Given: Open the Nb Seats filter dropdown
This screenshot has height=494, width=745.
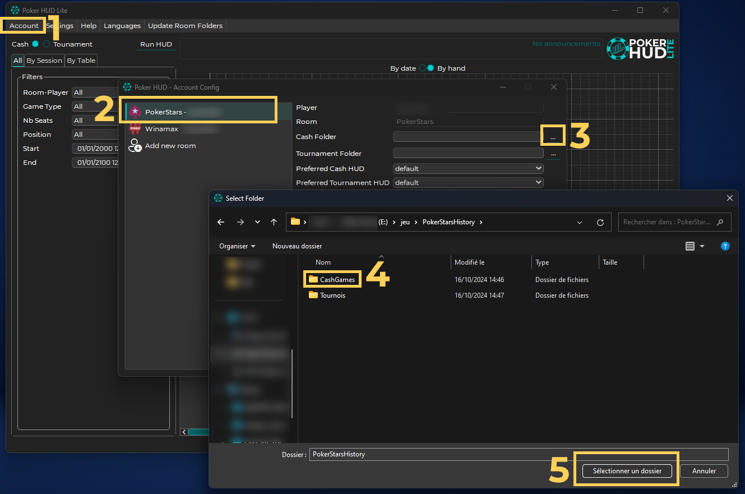Looking at the screenshot, I should click(95, 121).
